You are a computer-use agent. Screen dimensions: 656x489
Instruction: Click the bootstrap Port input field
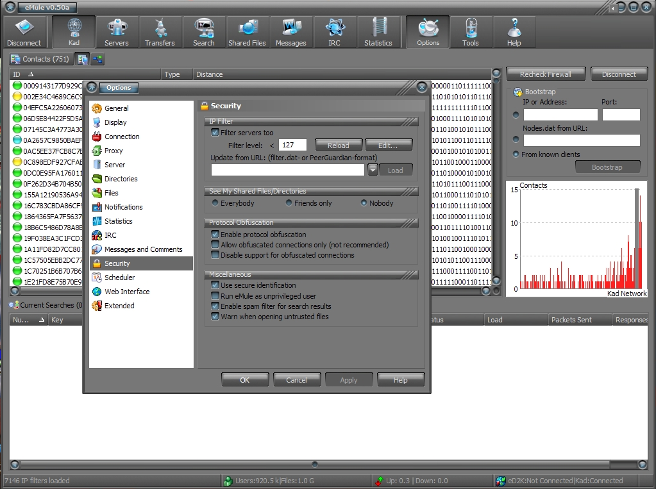coord(621,115)
